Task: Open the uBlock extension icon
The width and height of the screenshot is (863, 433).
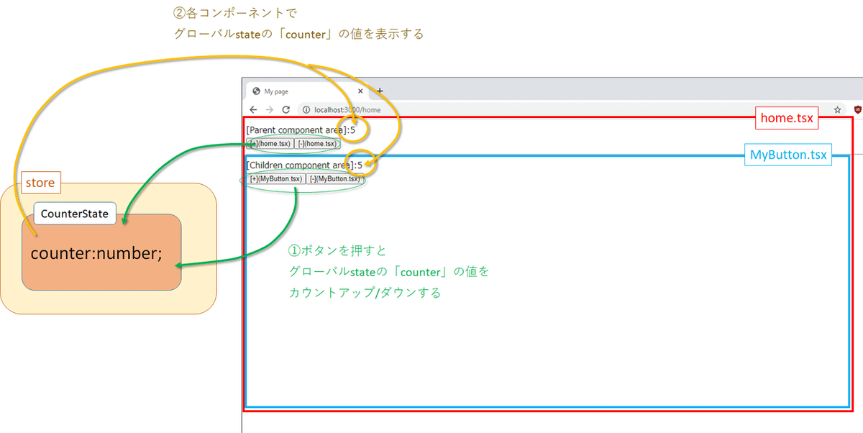Action: (857, 109)
